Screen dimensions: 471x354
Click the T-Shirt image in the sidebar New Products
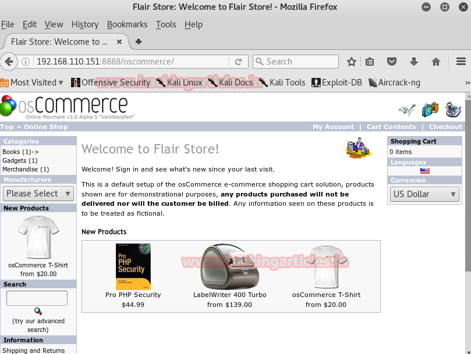pyautogui.click(x=38, y=237)
